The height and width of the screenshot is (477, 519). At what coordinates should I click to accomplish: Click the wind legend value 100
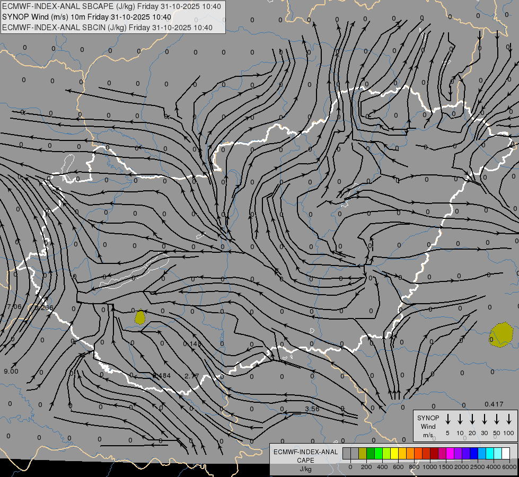point(509,433)
